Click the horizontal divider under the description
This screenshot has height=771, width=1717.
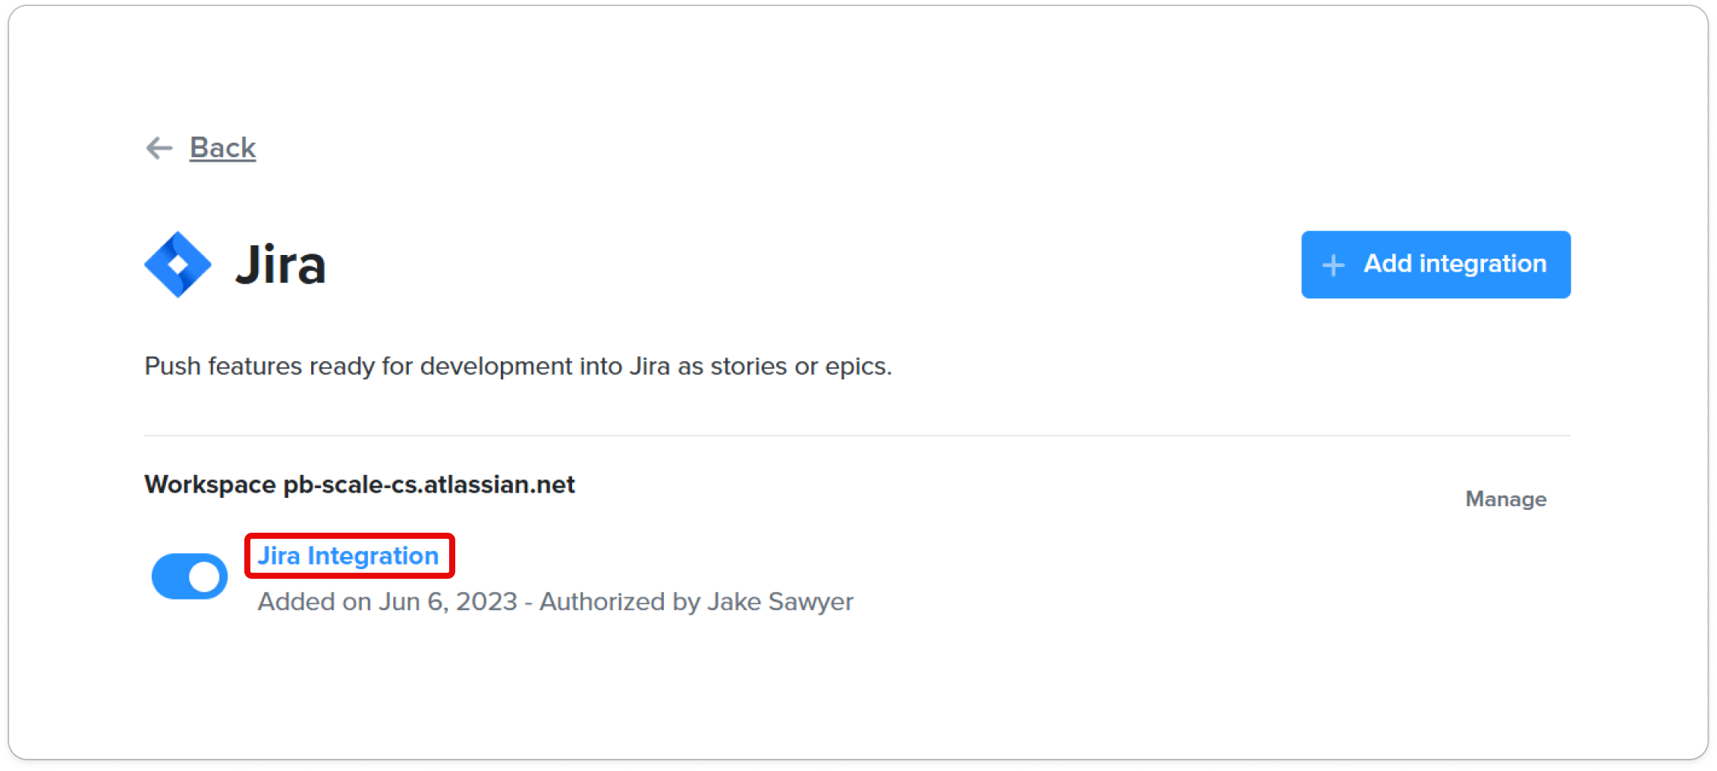(x=857, y=436)
